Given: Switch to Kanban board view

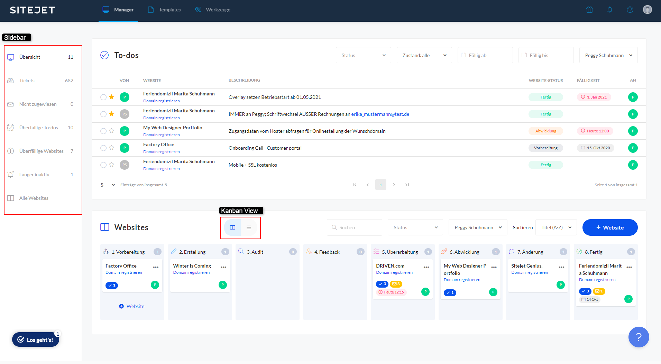Looking at the screenshot, I should tap(232, 227).
